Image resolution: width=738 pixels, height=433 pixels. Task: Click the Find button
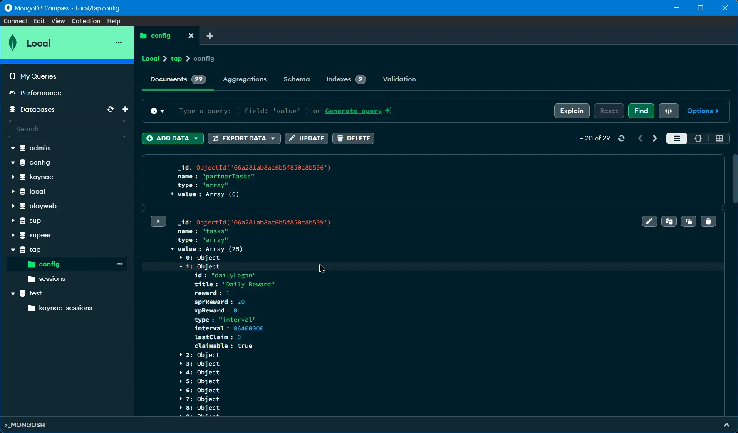641,111
